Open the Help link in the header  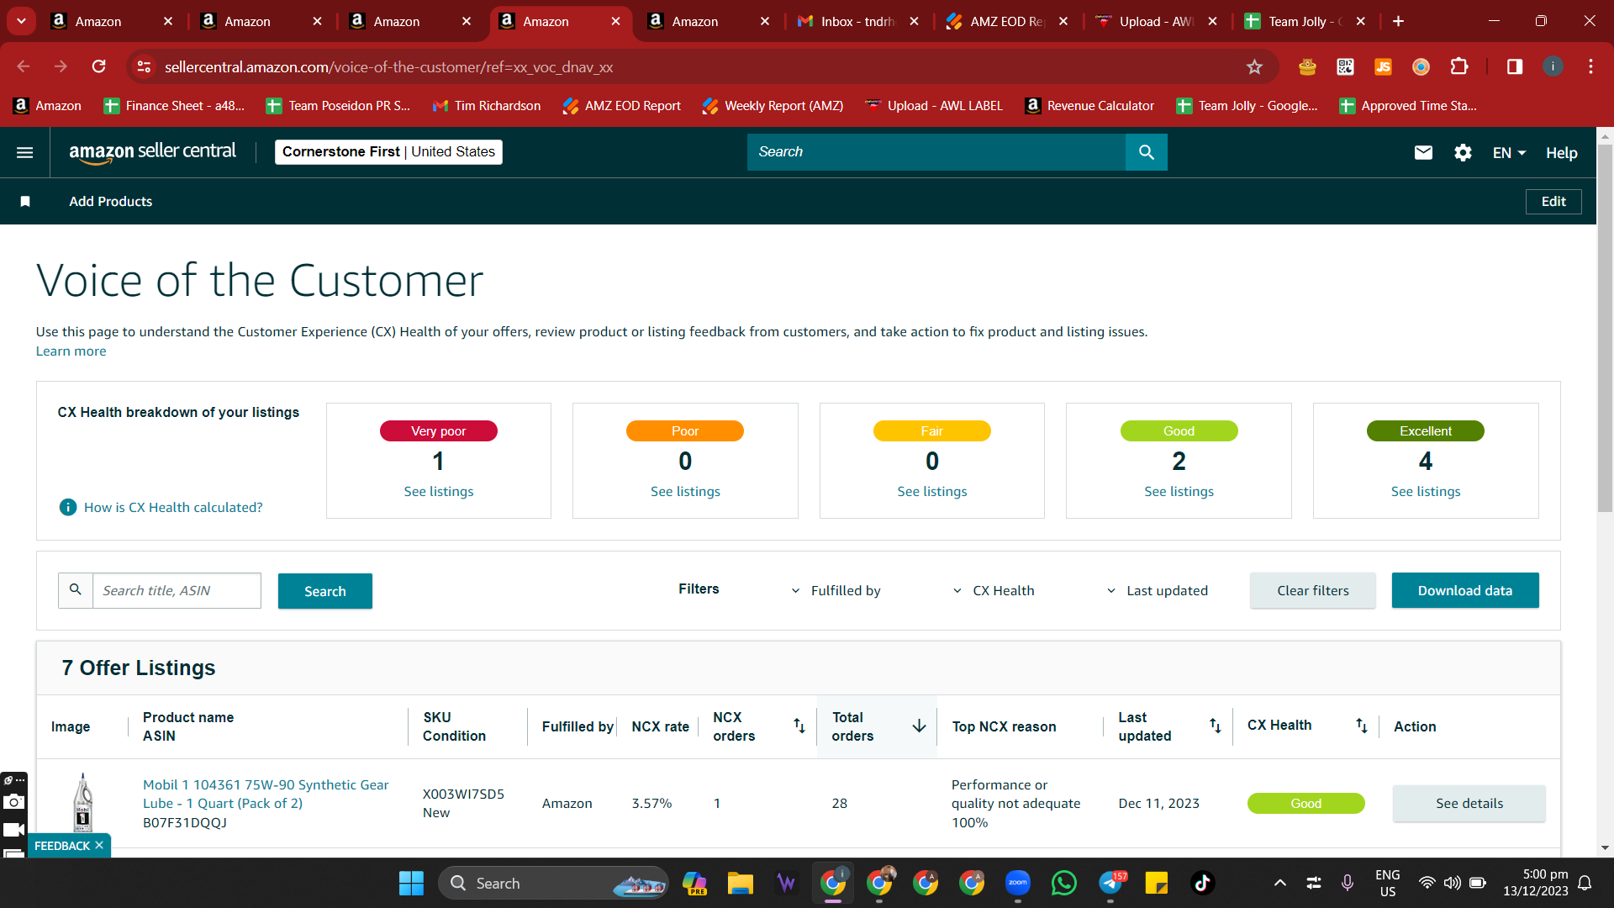(1561, 152)
